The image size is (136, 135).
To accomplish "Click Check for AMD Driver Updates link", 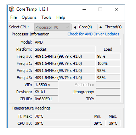I will click(93, 34).
